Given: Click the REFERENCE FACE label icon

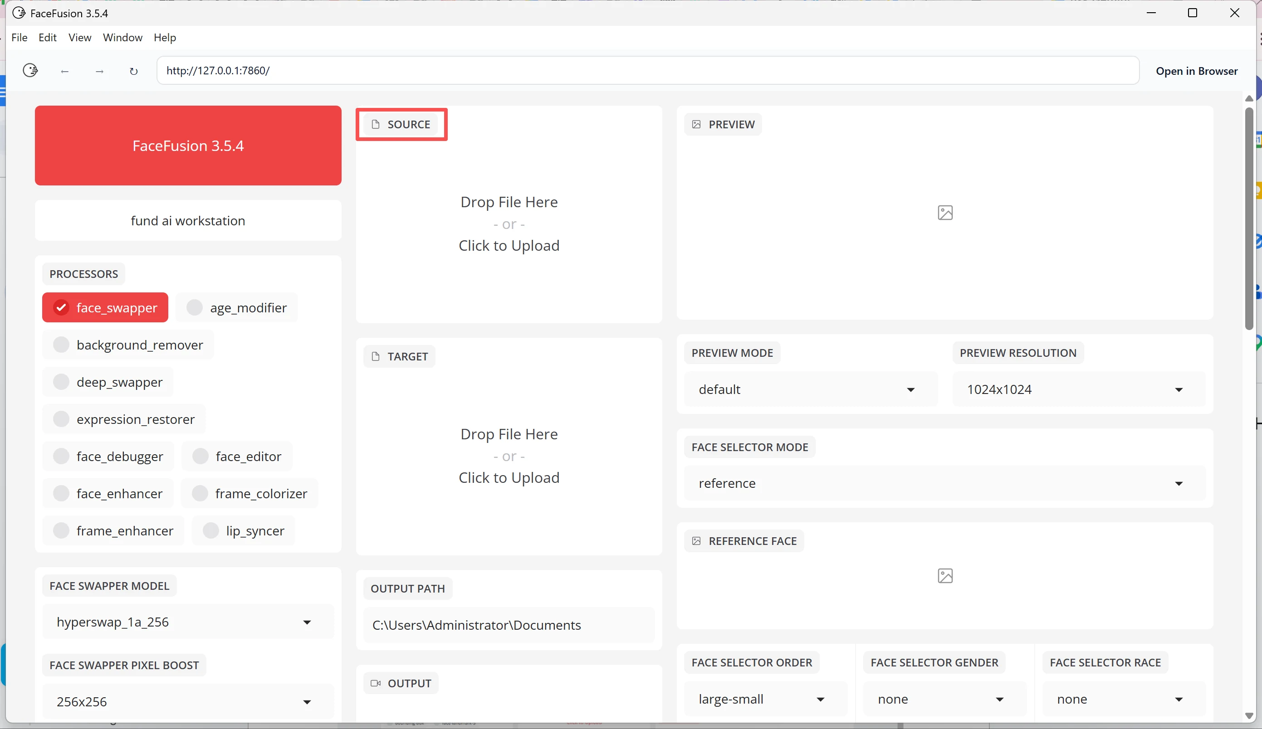Looking at the screenshot, I should point(696,541).
